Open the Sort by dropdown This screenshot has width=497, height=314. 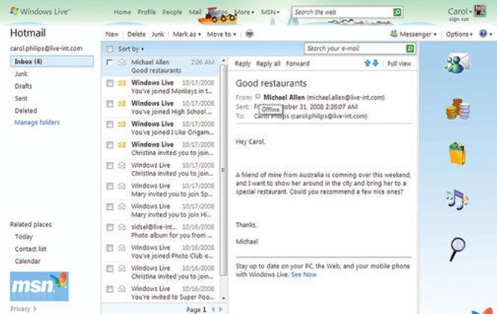point(131,49)
